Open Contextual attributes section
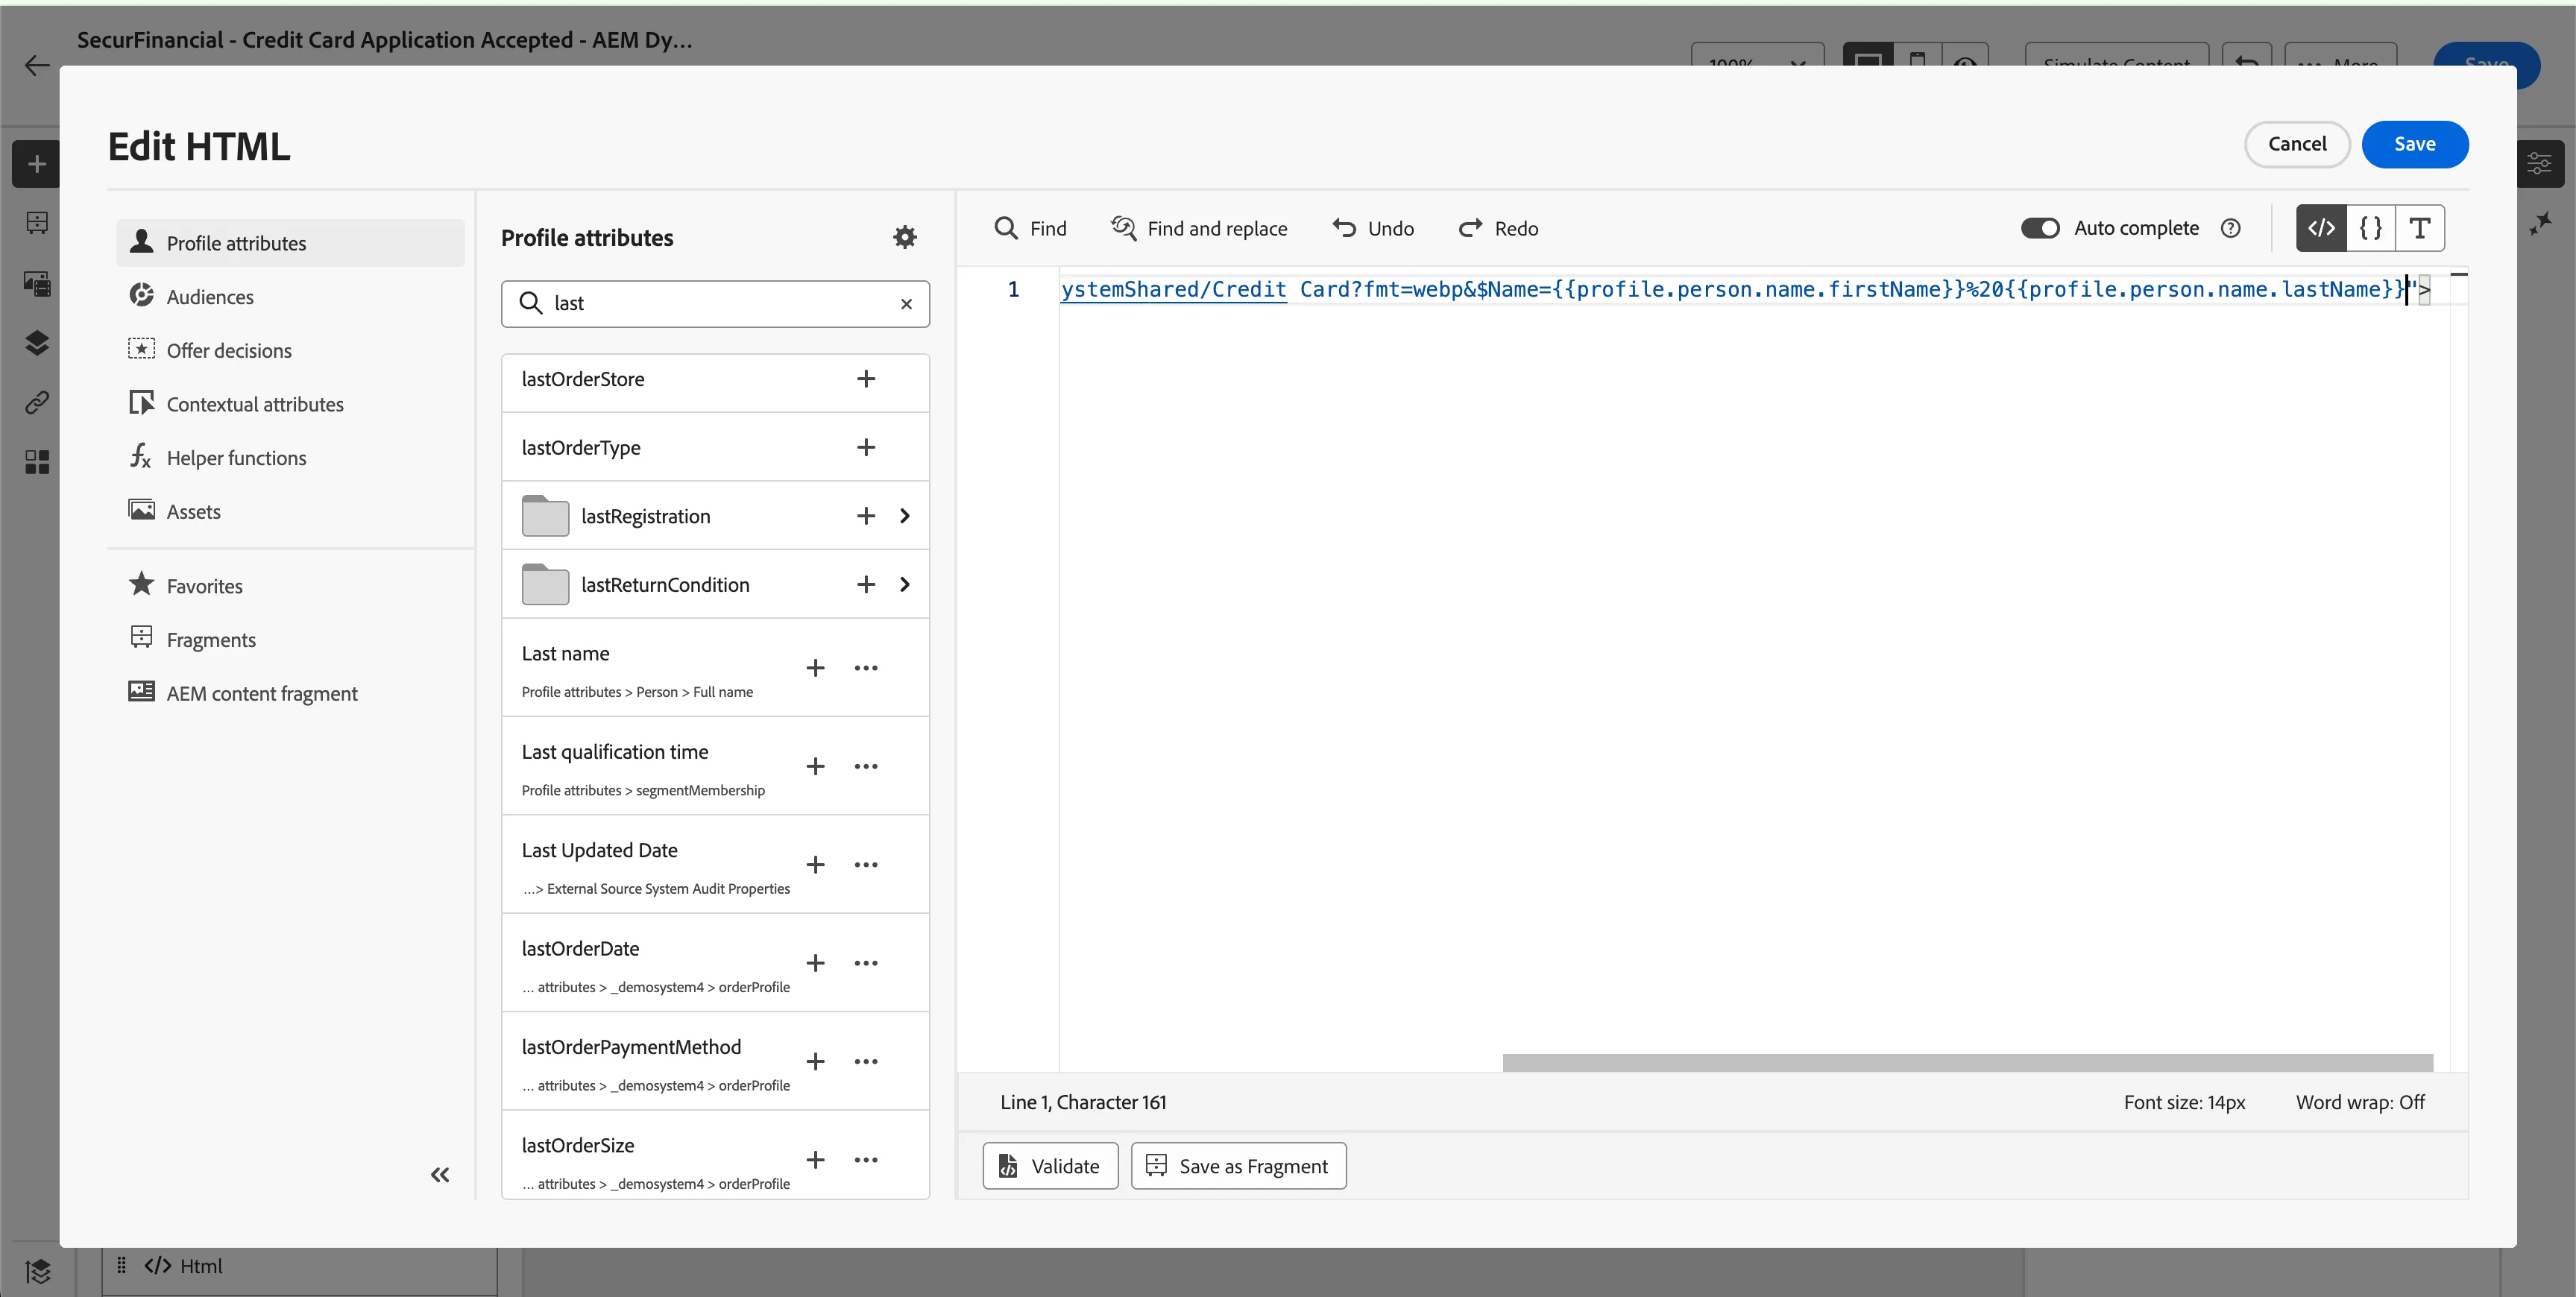Screen dimensions: 2576x1297 pyautogui.click(x=290, y=404)
